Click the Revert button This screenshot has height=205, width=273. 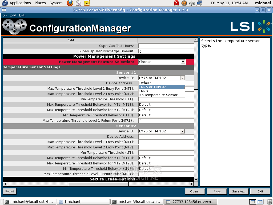(10, 191)
